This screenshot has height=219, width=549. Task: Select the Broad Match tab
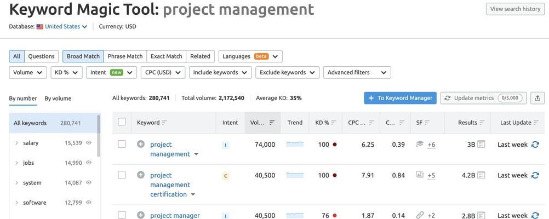coord(83,56)
